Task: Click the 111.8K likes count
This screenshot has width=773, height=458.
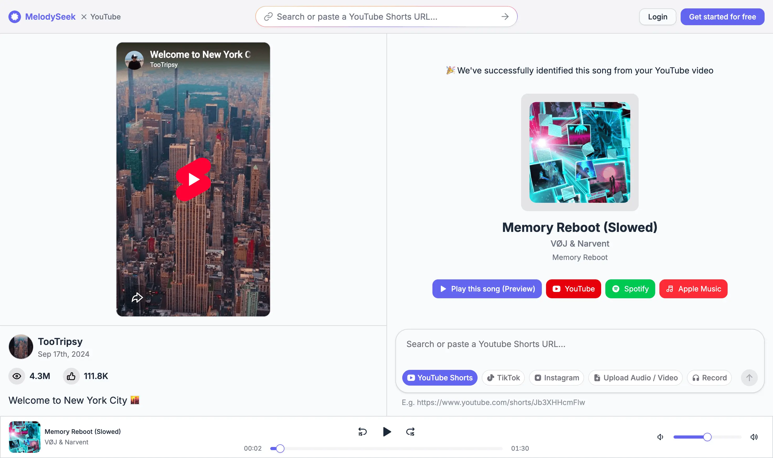Action: pos(96,376)
